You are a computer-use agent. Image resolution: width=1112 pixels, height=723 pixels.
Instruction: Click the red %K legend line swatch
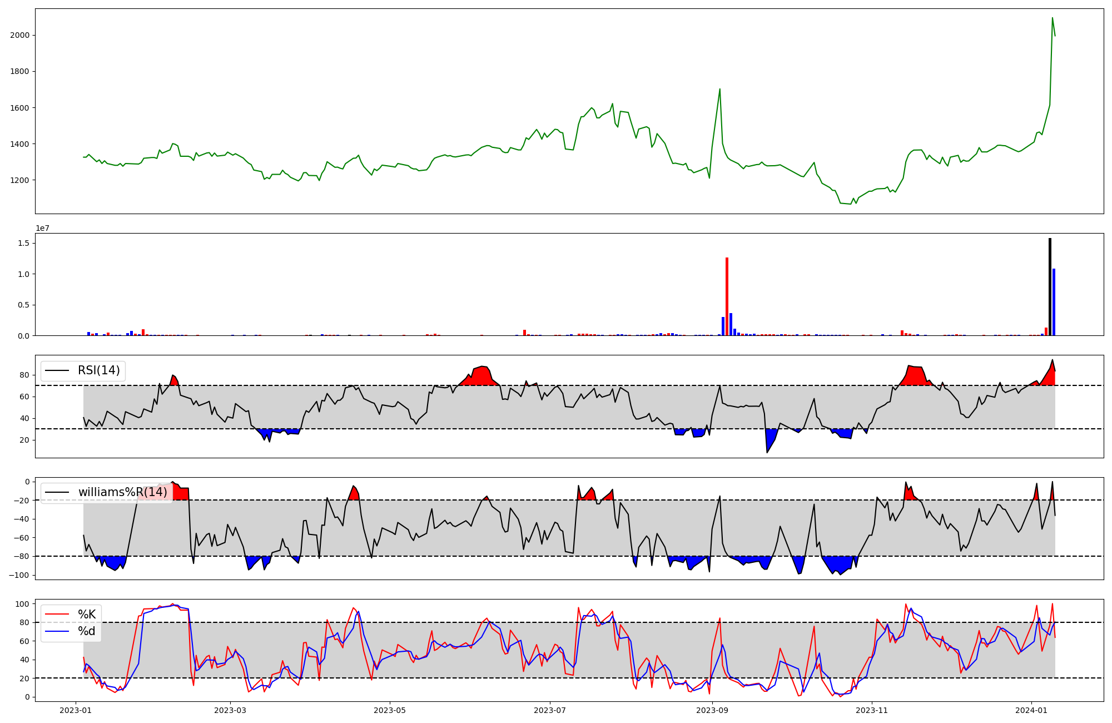click(x=57, y=615)
